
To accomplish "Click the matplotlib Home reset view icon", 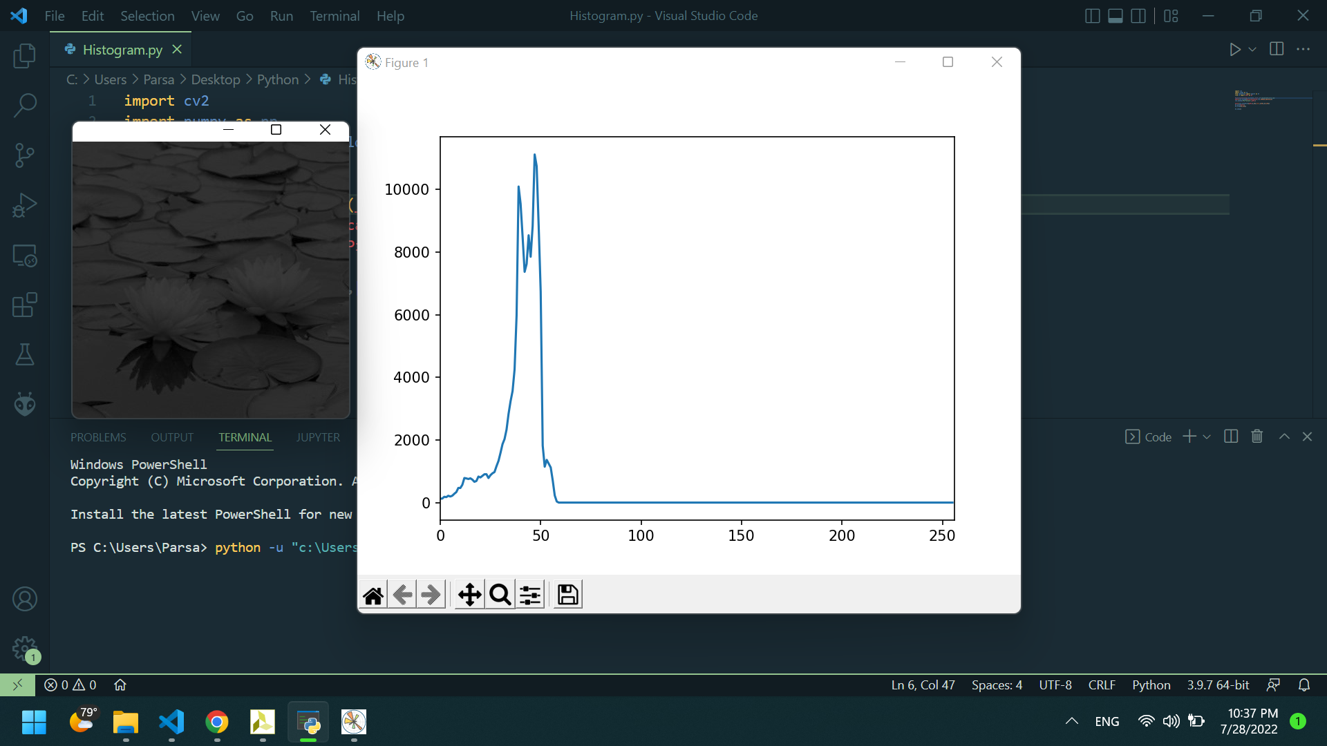I will coord(373,595).
